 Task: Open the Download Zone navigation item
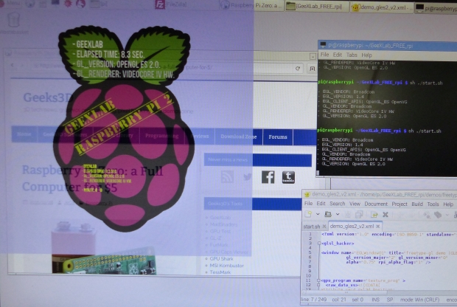coord(238,137)
